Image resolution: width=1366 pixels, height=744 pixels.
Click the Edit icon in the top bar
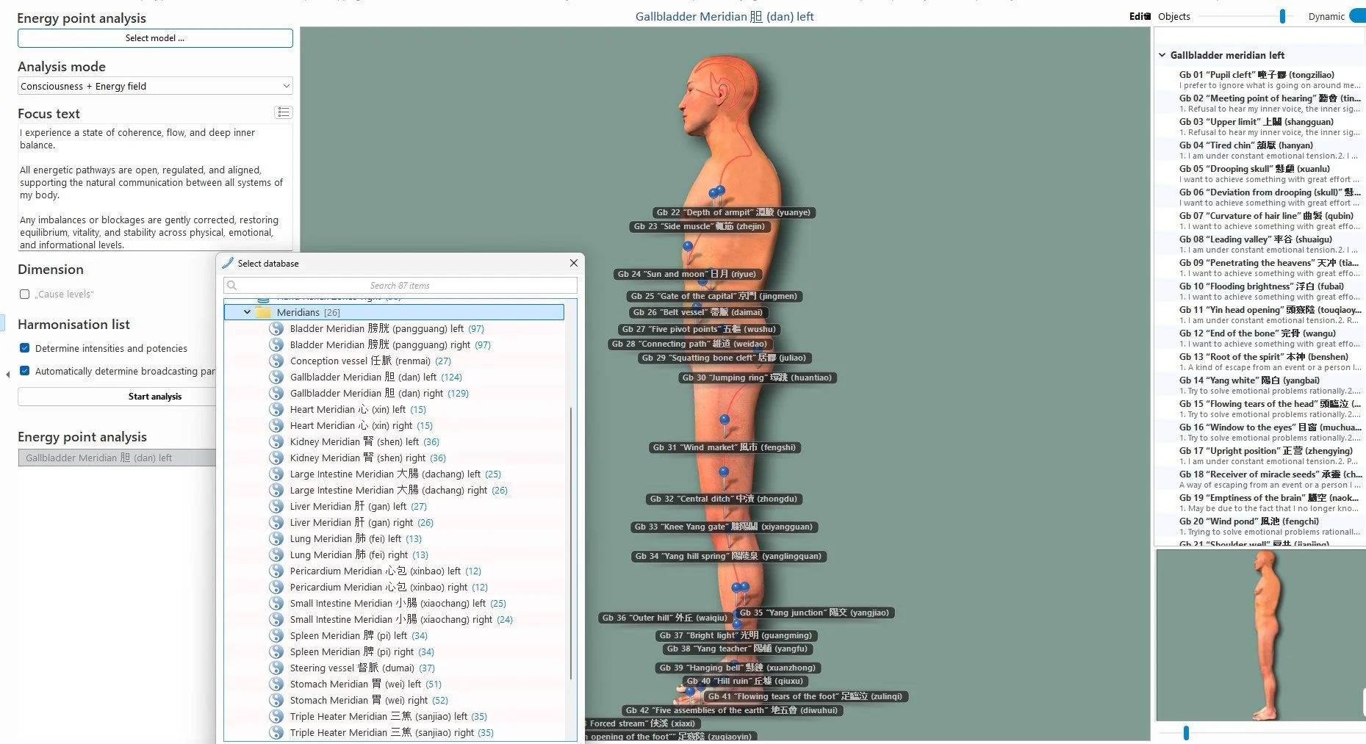coord(1140,16)
